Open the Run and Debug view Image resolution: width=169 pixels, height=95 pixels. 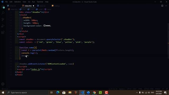(3, 26)
